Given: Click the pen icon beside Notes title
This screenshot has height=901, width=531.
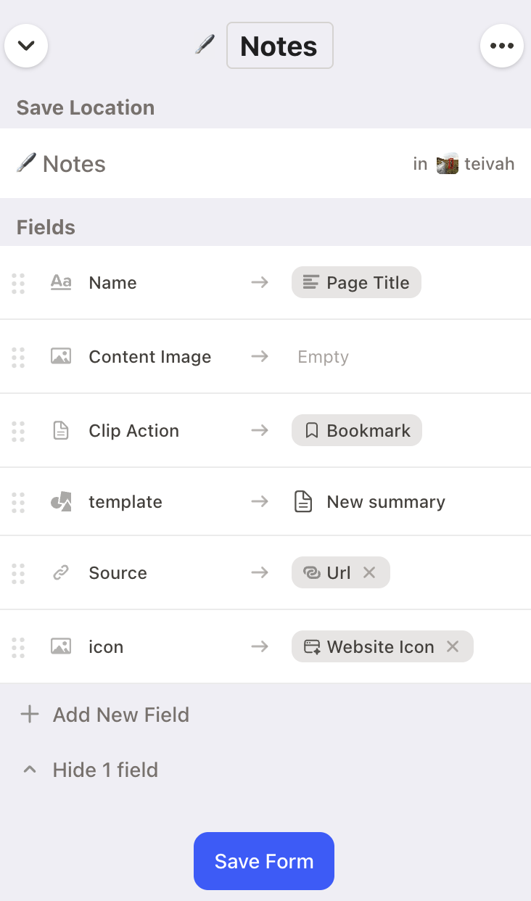Looking at the screenshot, I should pyautogui.click(x=205, y=45).
